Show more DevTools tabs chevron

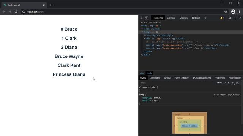click(x=205, y=18)
